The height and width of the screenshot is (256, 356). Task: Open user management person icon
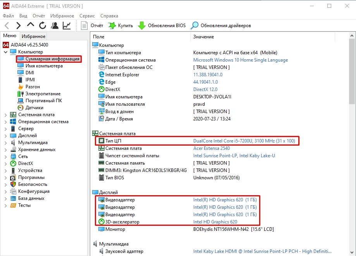pos(55,26)
